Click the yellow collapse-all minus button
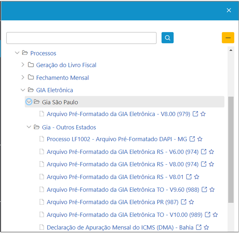The height and width of the screenshot is (233, 239). (x=228, y=38)
